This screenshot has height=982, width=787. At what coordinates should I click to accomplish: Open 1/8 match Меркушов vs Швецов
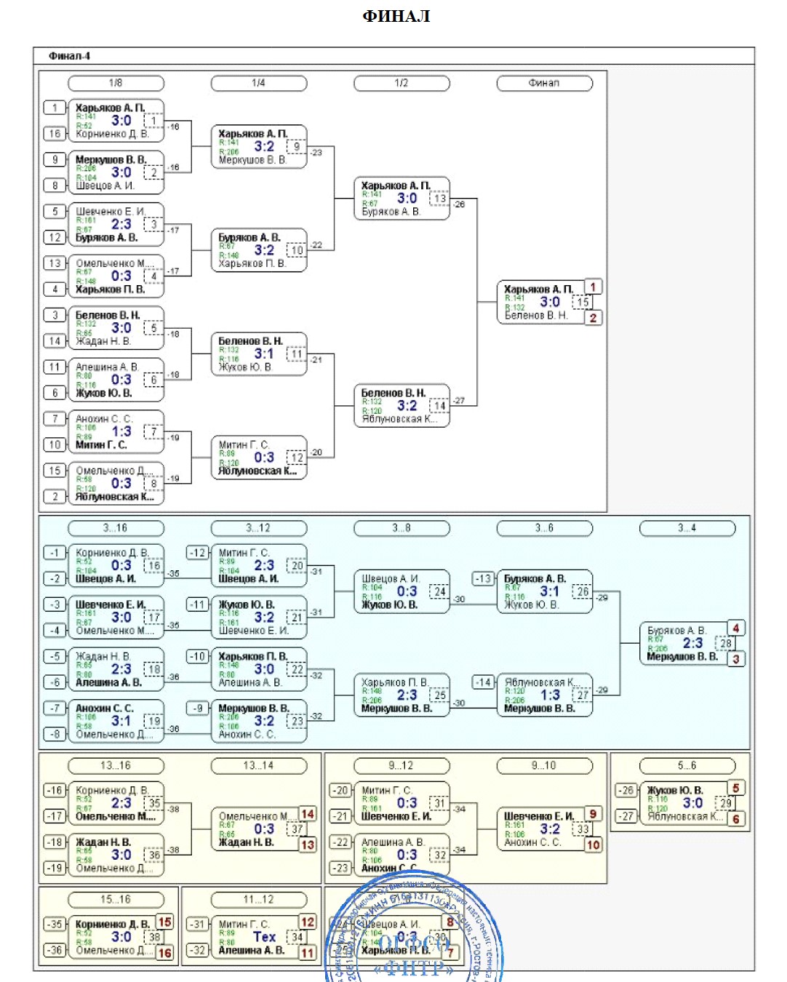[x=116, y=172]
